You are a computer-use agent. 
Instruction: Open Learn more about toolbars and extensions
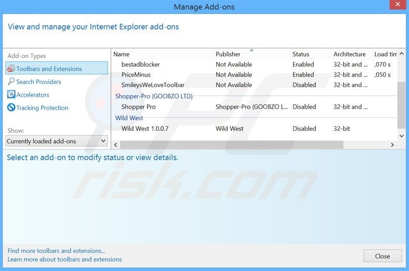[x=65, y=260]
